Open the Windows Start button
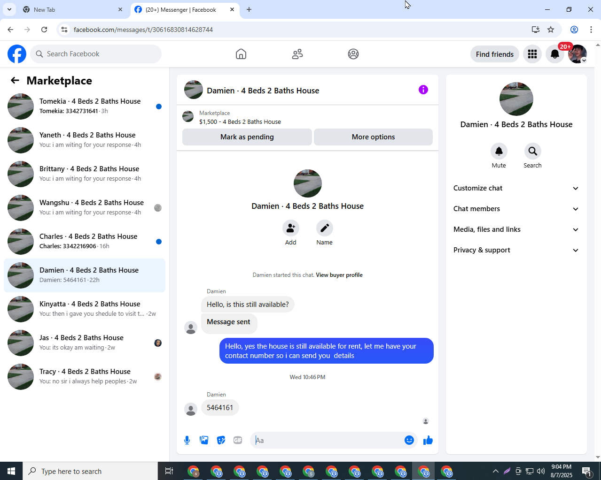This screenshot has height=480, width=601. [x=11, y=471]
